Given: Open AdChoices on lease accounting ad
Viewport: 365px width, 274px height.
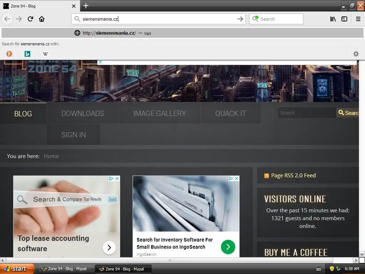Looking at the screenshot, I should point(111,178).
